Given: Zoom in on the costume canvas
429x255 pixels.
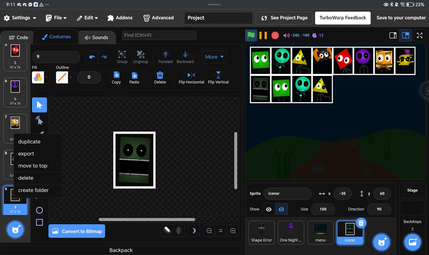Looking at the screenshot, I should [x=233, y=231].
